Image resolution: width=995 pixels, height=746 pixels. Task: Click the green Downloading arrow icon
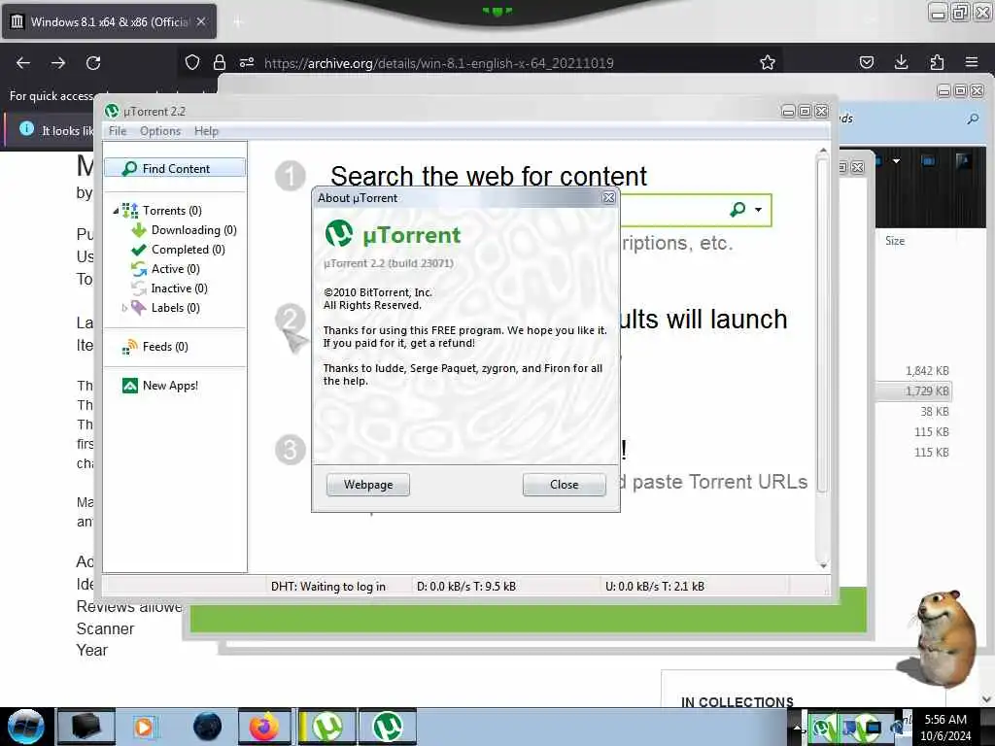(138, 230)
